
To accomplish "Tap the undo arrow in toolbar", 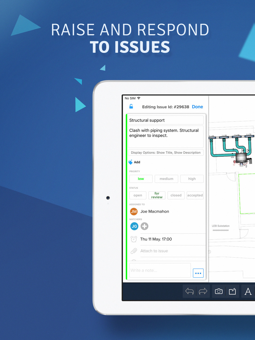I will click(x=189, y=291).
